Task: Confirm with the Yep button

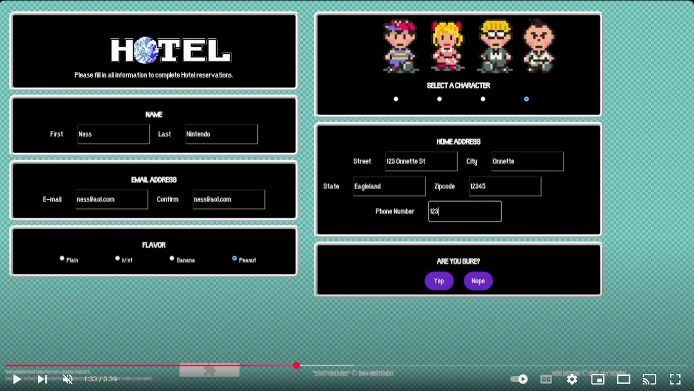Action: 439,281
